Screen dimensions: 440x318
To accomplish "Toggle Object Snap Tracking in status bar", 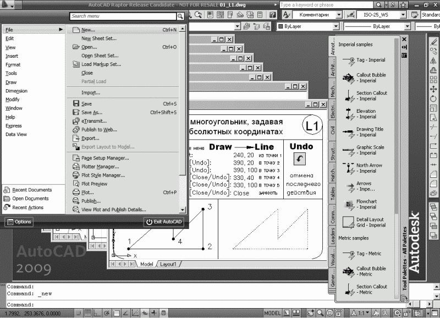I will point(126,312).
